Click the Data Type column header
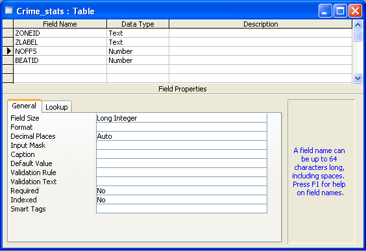The image size is (366, 251). [x=138, y=24]
